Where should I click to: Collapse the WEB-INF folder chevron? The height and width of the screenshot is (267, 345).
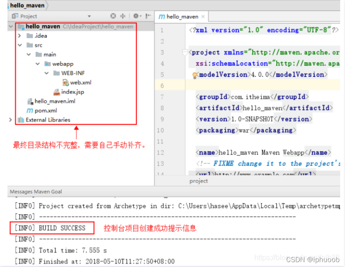tap(46, 73)
